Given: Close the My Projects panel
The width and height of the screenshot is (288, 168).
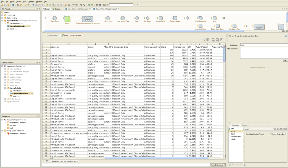Looking at the screenshot, I should pos(39,9).
